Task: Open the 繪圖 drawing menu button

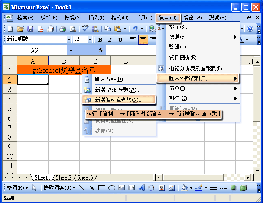Action: [17, 188]
